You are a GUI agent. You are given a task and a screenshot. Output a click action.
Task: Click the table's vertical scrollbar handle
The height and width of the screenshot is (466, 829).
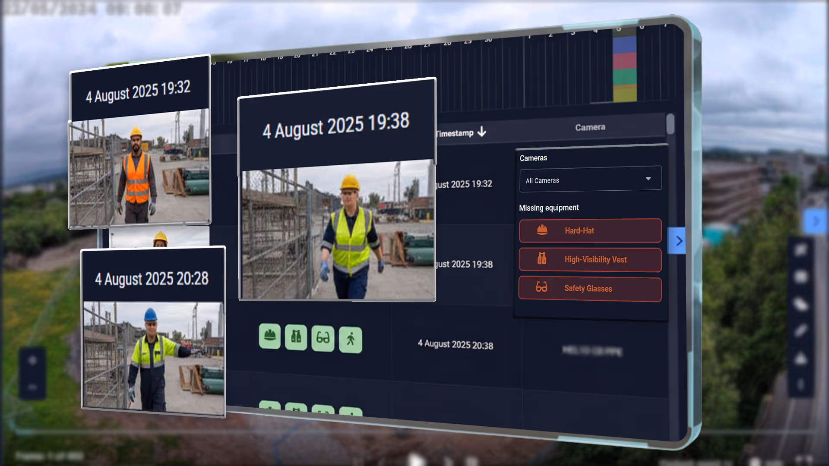(670, 124)
